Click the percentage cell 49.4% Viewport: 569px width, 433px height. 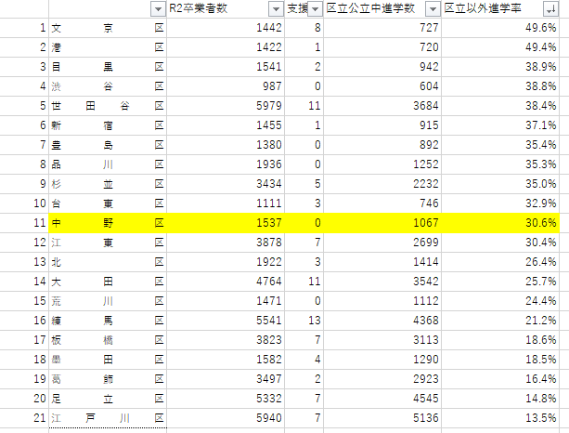(x=500, y=47)
